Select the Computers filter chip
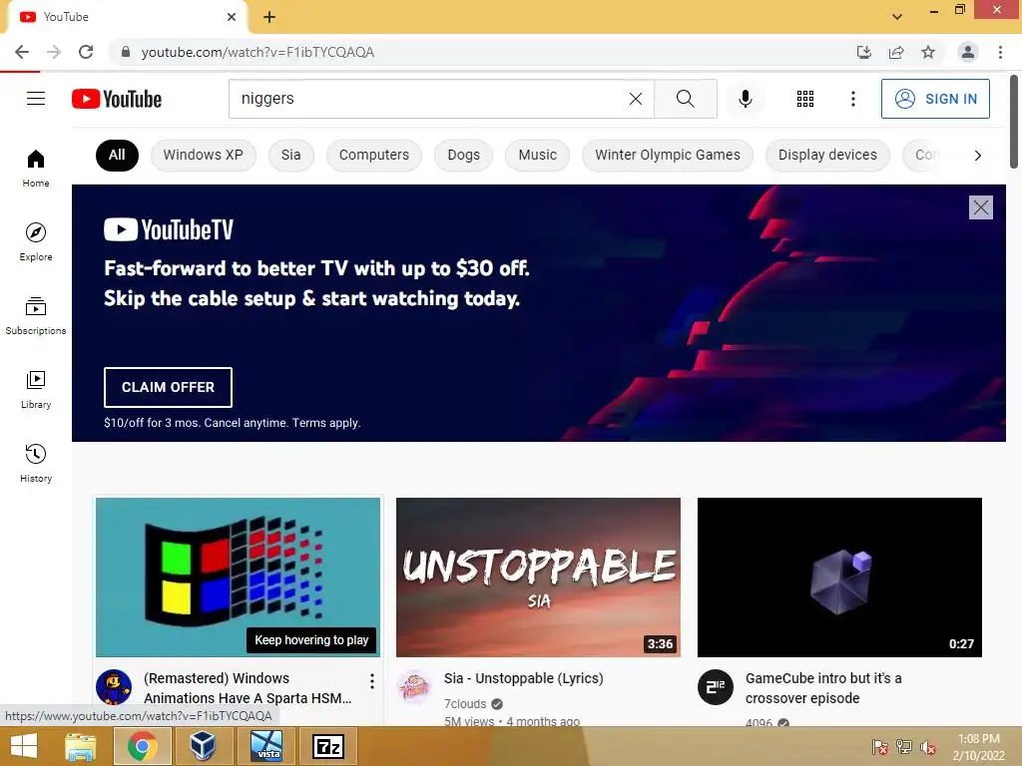The width and height of the screenshot is (1022, 766). click(374, 155)
